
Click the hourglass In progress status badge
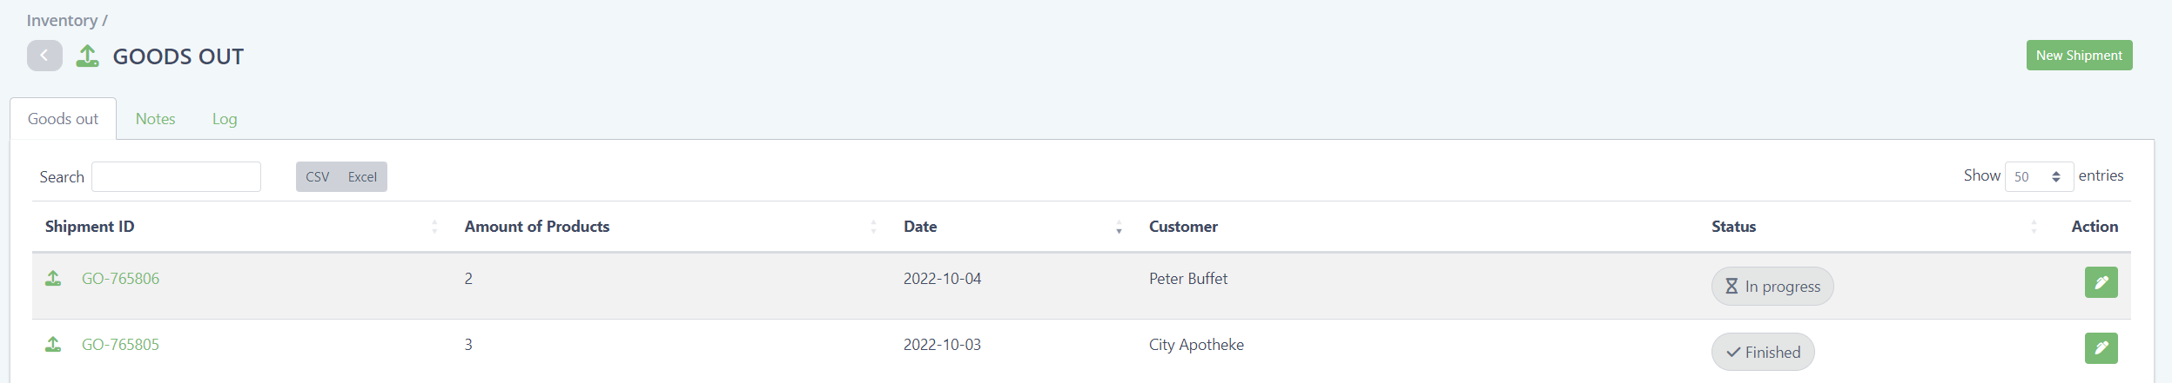1772,287
